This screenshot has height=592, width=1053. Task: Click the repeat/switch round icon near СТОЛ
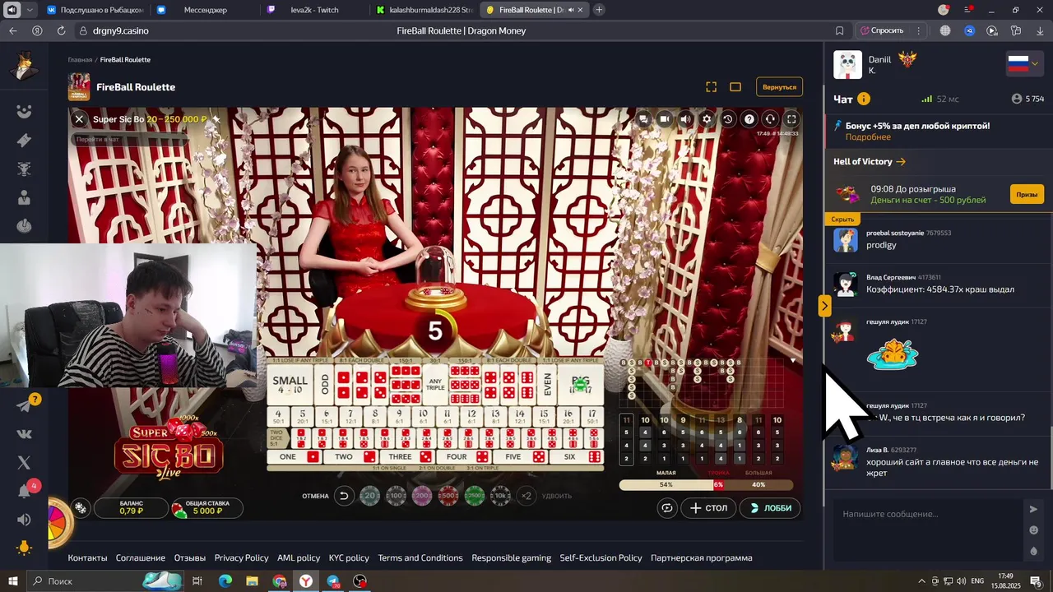(667, 508)
